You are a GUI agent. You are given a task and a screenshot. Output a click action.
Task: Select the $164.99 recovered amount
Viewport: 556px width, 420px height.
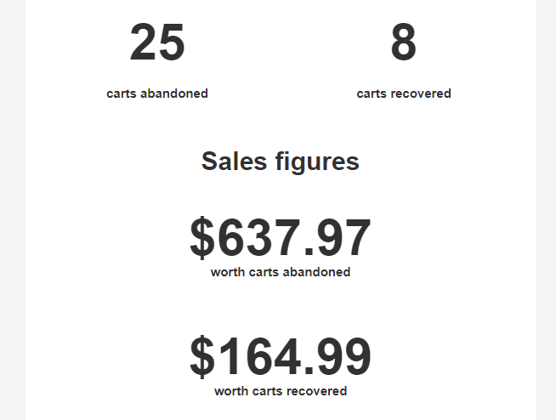[281, 356]
